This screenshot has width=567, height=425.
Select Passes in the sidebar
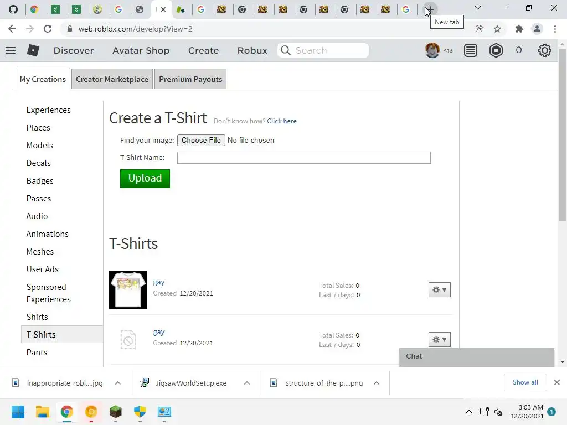click(x=39, y=199)
